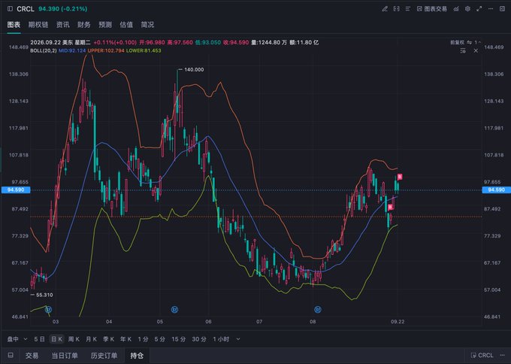511x364 pixels.
Task: Expand the 盘中 session dropdown
Action: 17,339
